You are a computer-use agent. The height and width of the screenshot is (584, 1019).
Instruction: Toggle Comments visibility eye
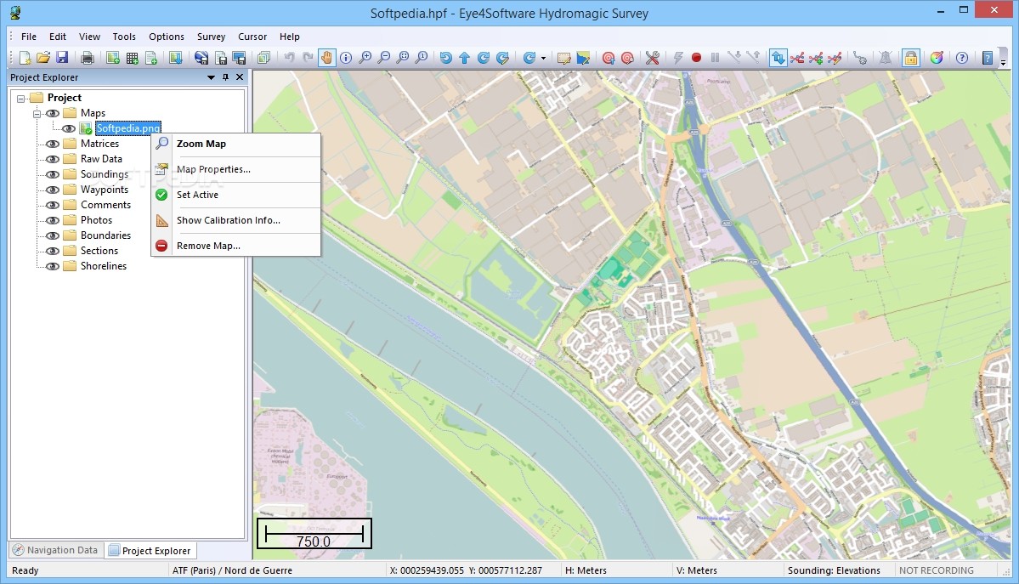click(53, 205)
